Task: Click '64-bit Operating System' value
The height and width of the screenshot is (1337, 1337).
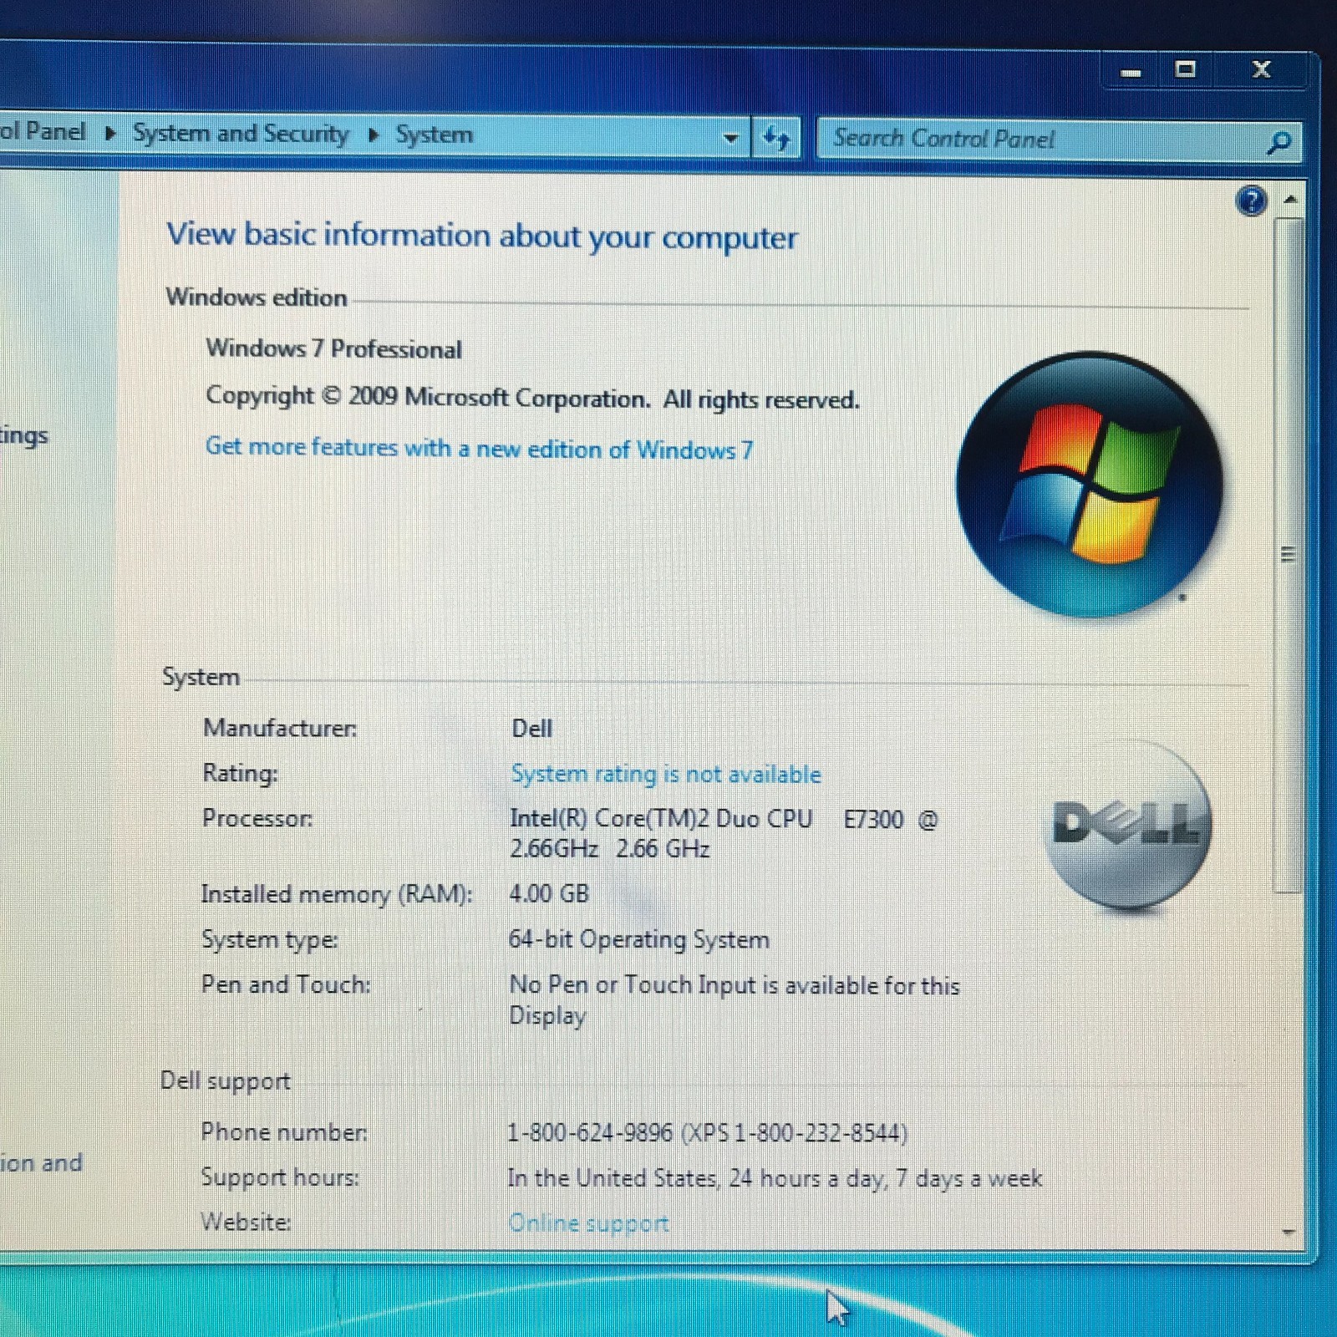Action: 638,940
